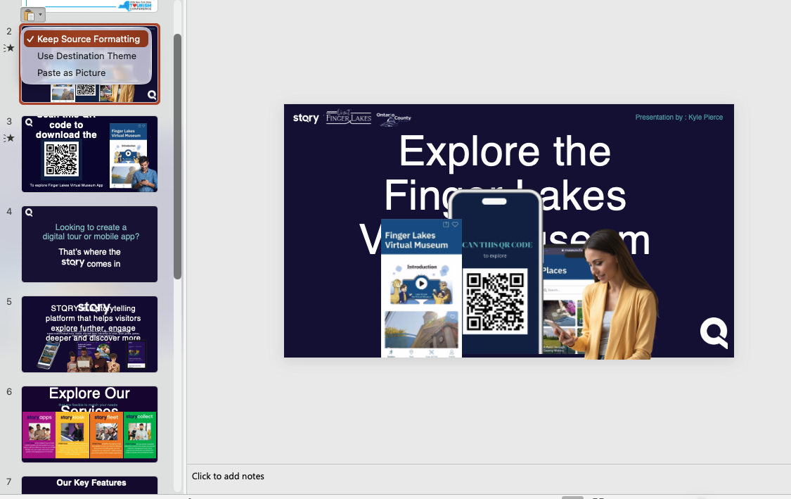Click 'Presentation by : Kyle Pierce' text

[679, 117]
